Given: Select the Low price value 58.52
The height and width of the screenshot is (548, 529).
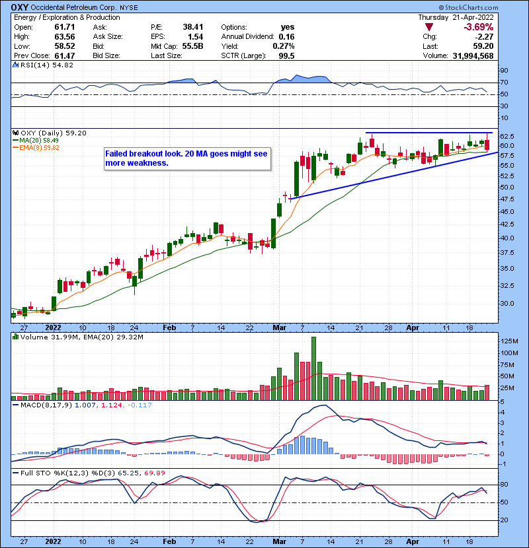Looking at the screenshot, I should point(65,46).
